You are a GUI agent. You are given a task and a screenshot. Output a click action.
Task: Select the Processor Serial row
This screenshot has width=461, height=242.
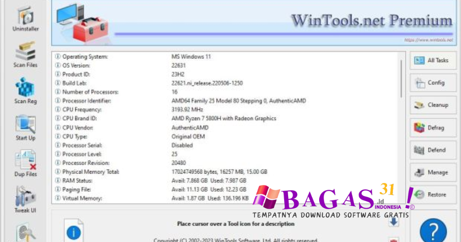pos(226,145)
